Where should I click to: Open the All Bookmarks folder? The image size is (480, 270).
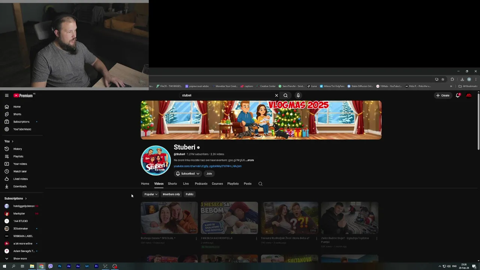point(468,86)
